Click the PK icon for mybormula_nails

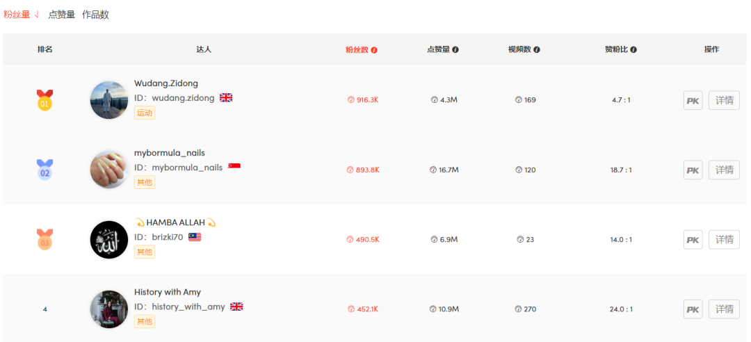(693, 170)
